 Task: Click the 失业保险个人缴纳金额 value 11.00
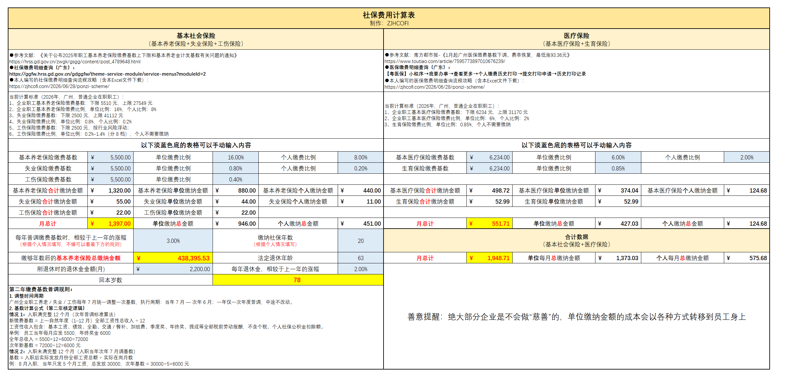361,202
